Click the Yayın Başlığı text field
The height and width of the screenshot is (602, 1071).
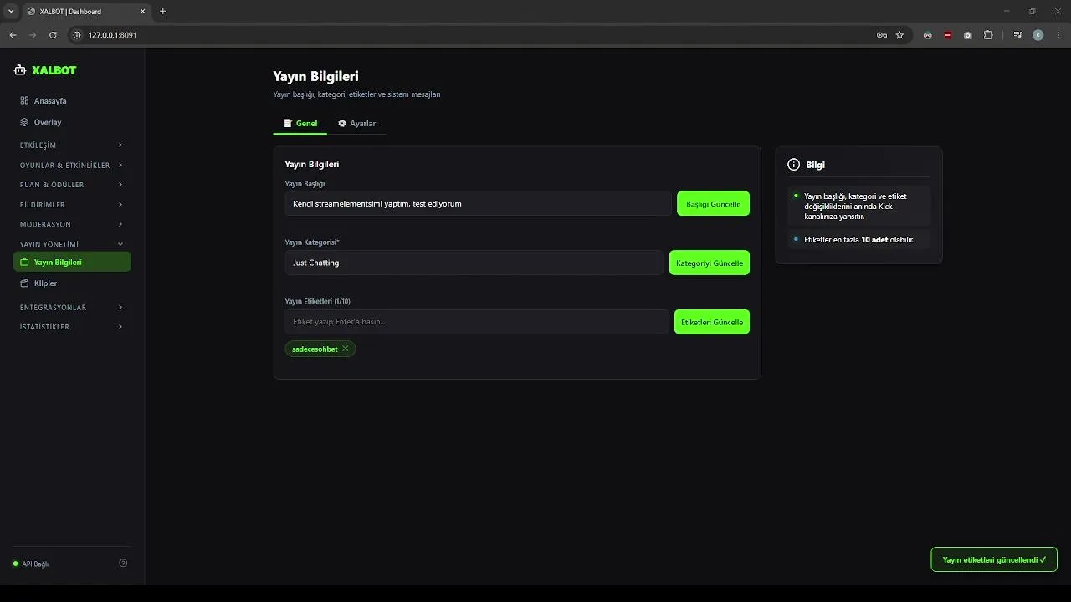pos(478,203)
